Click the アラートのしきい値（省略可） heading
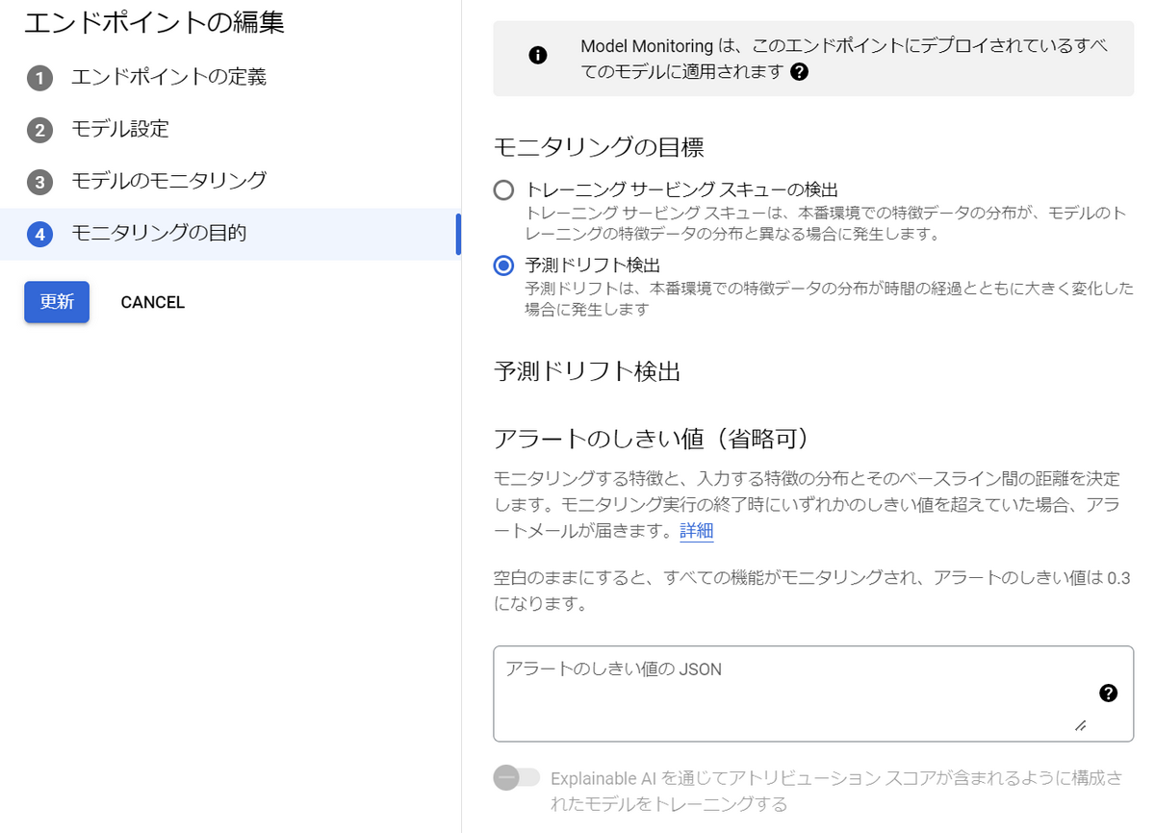The width and height of the screenshot is (1155, 833). click(x=655, y=439)
